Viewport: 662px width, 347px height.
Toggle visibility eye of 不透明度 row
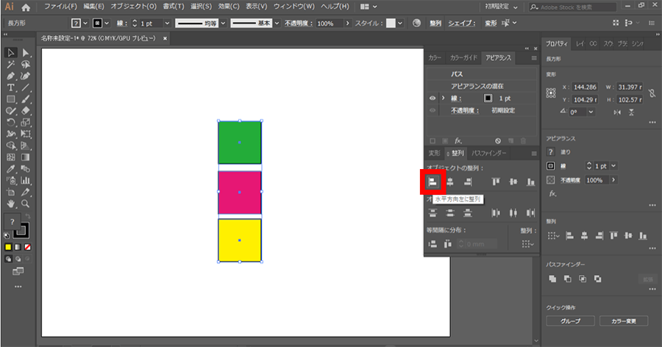pyautogui.click(x=433, y=110)
